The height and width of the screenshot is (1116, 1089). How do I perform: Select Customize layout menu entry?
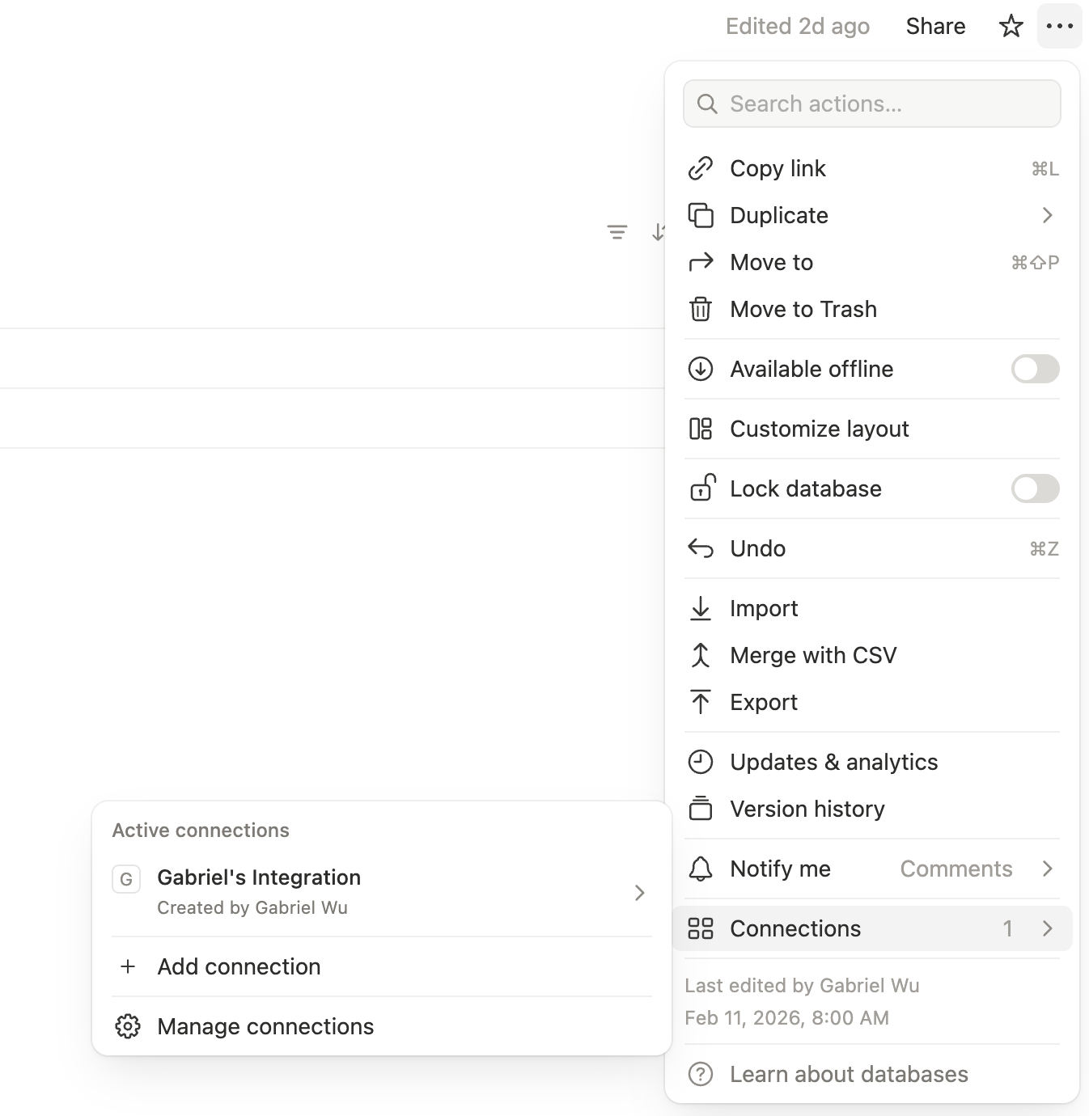(819, 429)
